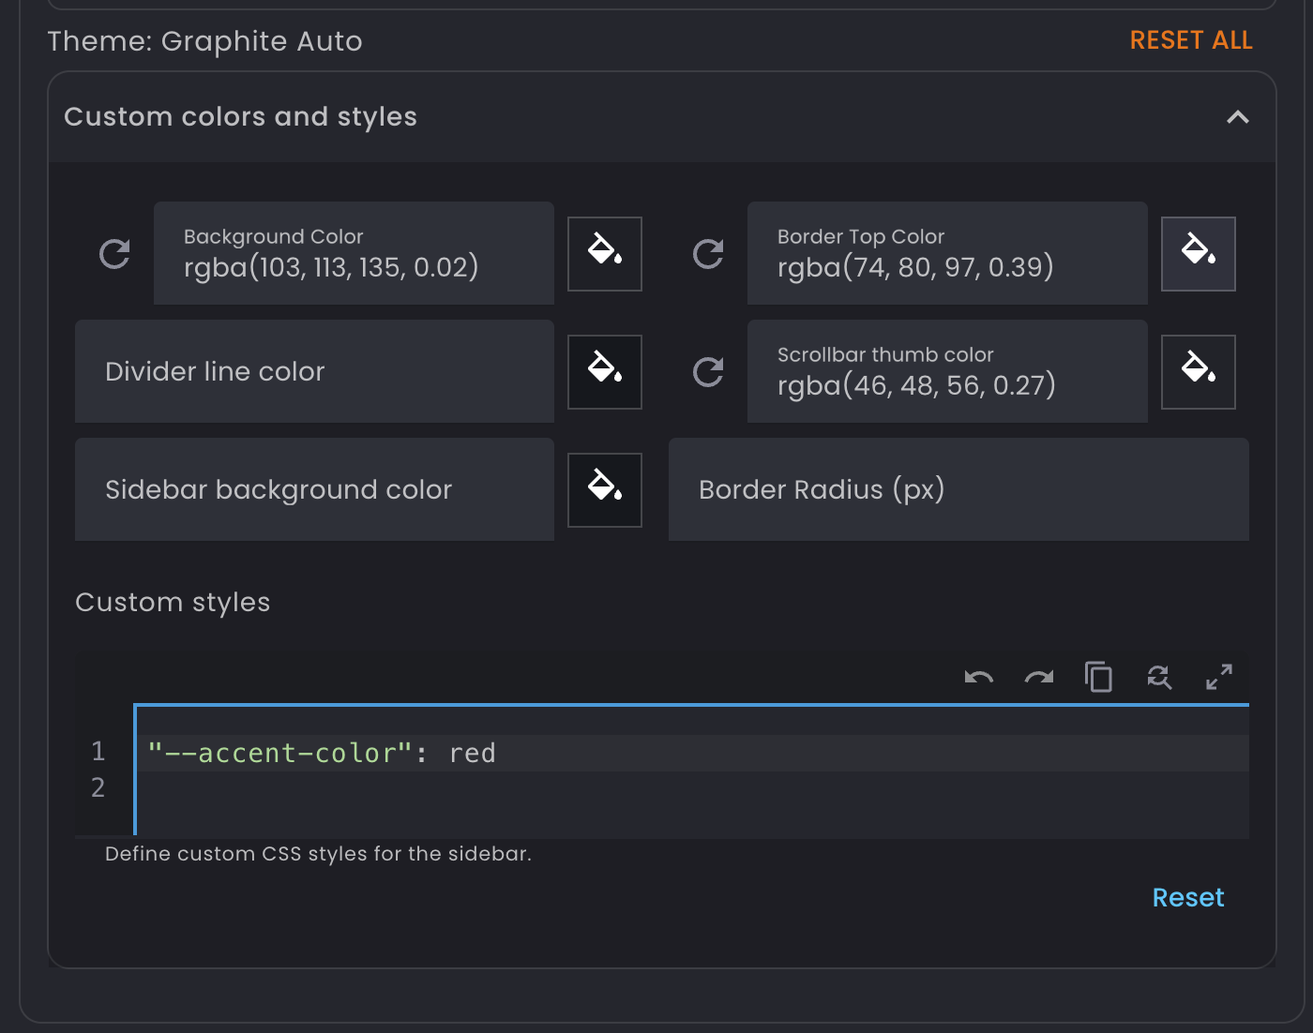The image size is (1313, 1033).
Task: Reset the Scrollbar thumb color icon
Action: [x=708, y=372]
